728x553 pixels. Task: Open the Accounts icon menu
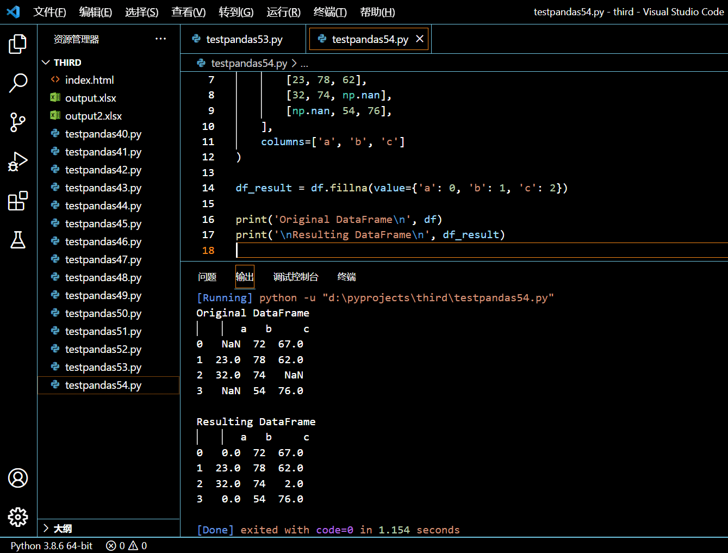click(18, 478)
